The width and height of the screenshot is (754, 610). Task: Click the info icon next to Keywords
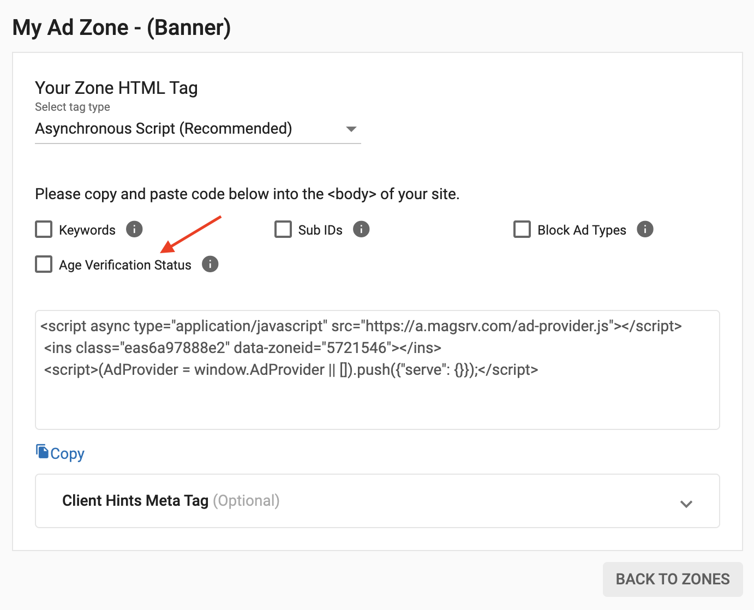tap(134, 229)
